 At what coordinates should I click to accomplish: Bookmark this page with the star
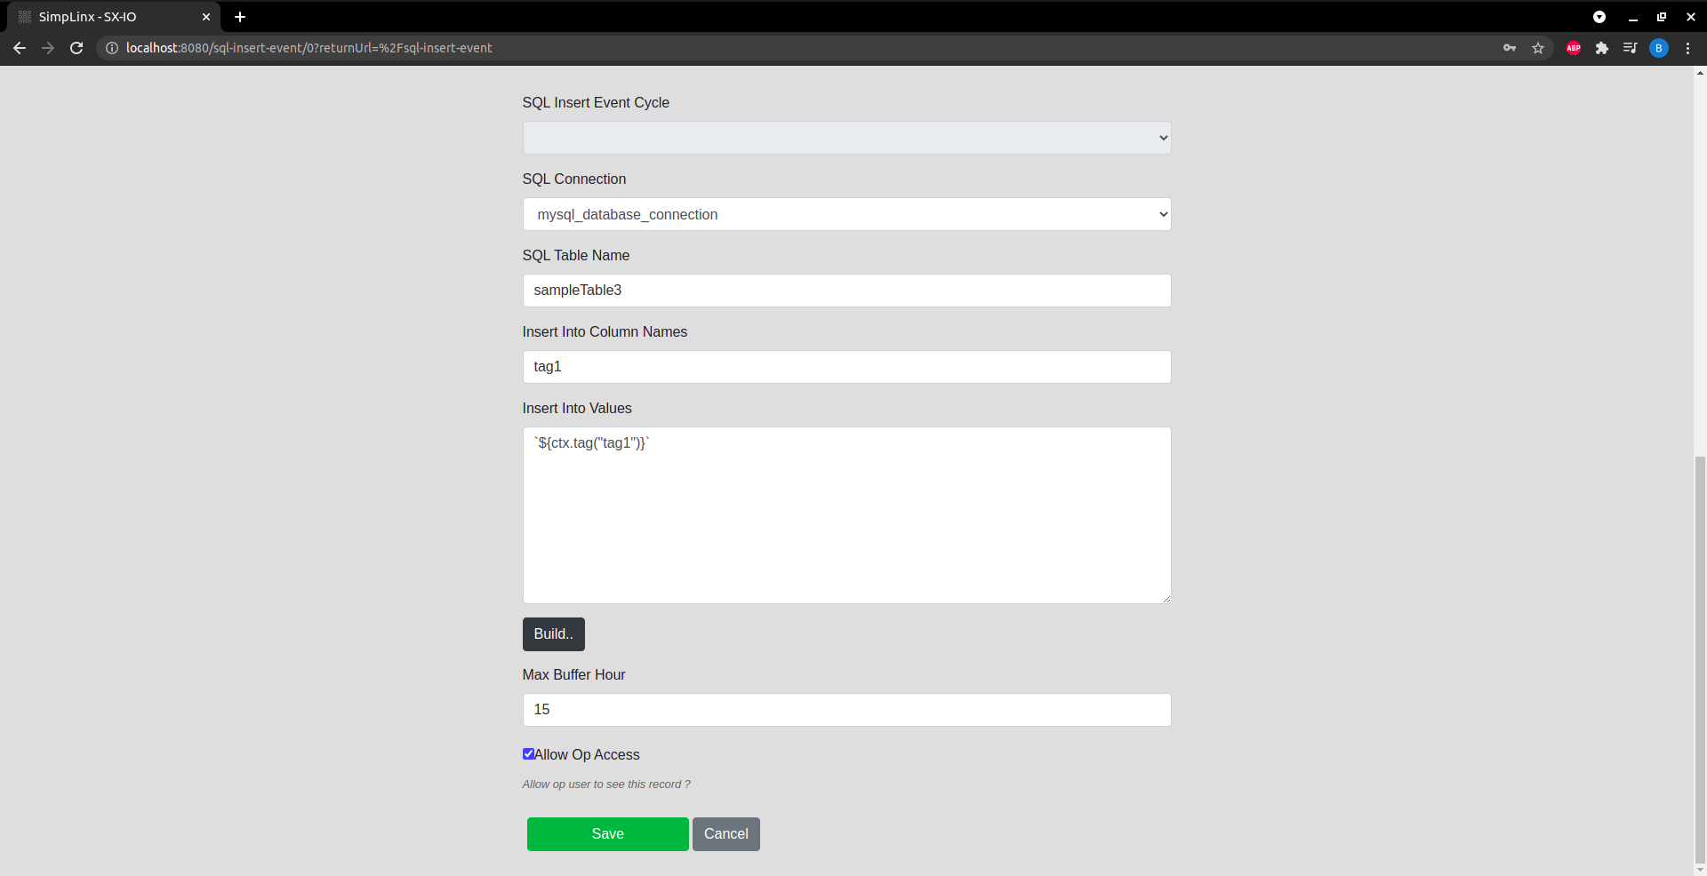1538,48
